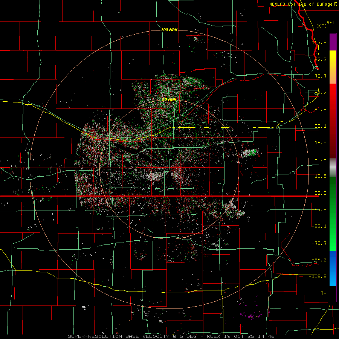The height and width of the screenshot is (339, 339).
Task: Click the -32.0 velocity scale value
Action: coord(319,193)
